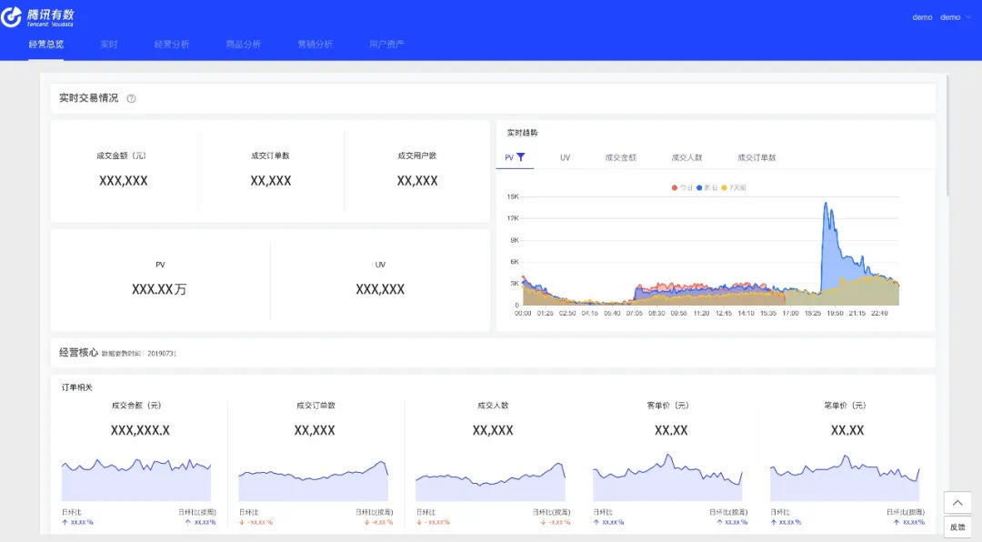Click the 反馈 feedback button
This screenshot has width=982, height=542.
(957, 527)
